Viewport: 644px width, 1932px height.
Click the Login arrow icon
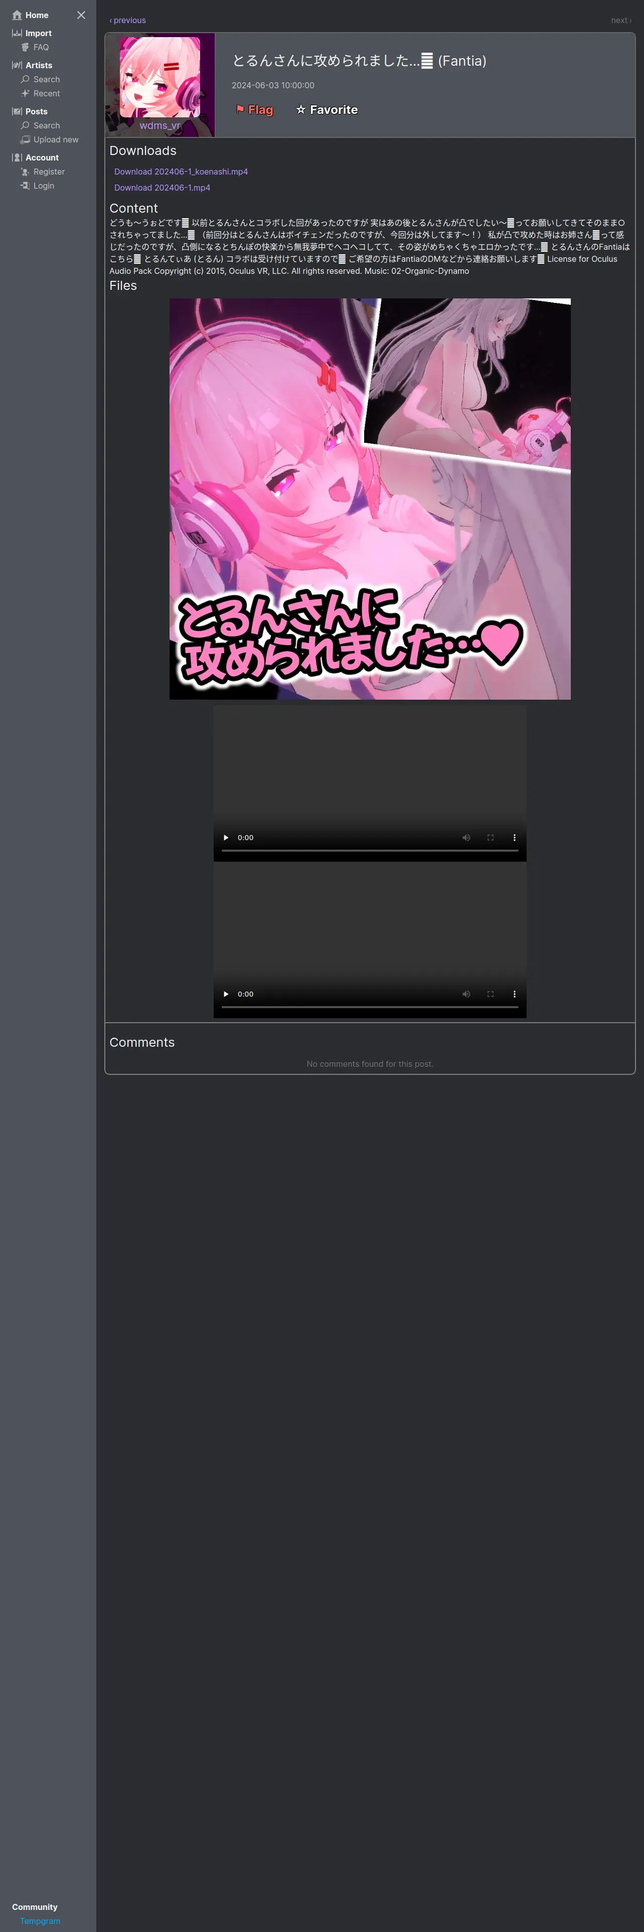(26, 186)
